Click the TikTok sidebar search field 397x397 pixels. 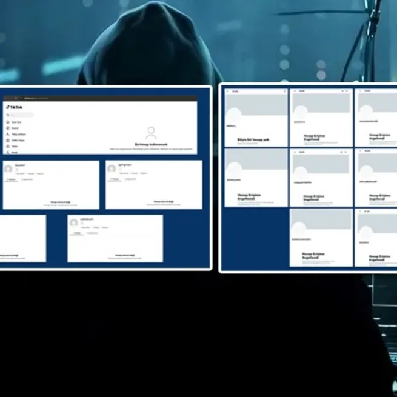coord(19,115)
